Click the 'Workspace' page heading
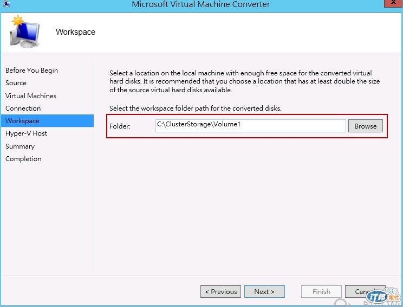 76,32
